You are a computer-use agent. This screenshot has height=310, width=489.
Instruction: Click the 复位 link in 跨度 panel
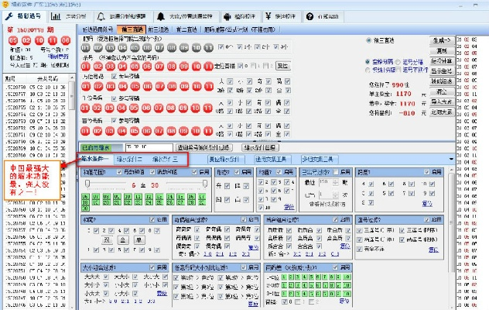pos(427,203)
